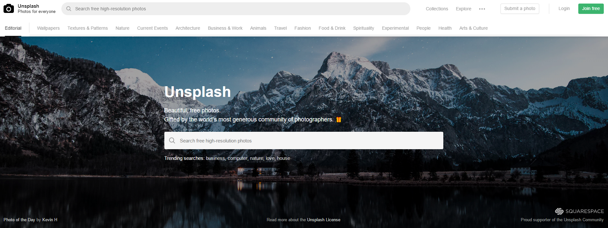Open the three-dots more menu
The width and height of the screenshot is (608, 228).
pyautogui.click(x=482, y=9)
